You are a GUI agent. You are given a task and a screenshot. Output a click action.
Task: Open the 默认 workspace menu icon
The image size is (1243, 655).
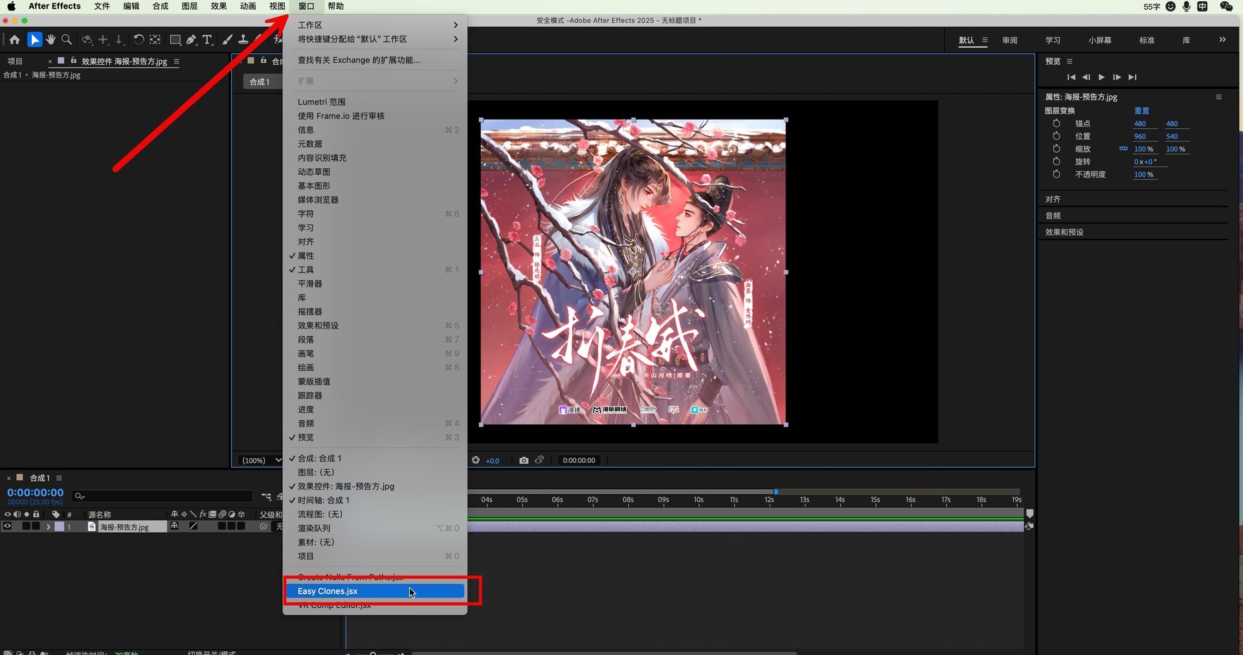[985, 40]
